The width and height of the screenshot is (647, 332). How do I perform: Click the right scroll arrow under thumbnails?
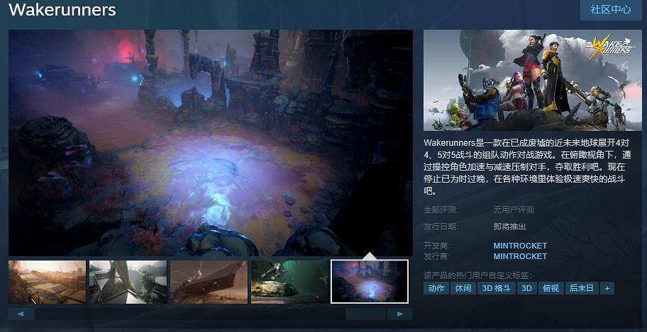(400, 314)
